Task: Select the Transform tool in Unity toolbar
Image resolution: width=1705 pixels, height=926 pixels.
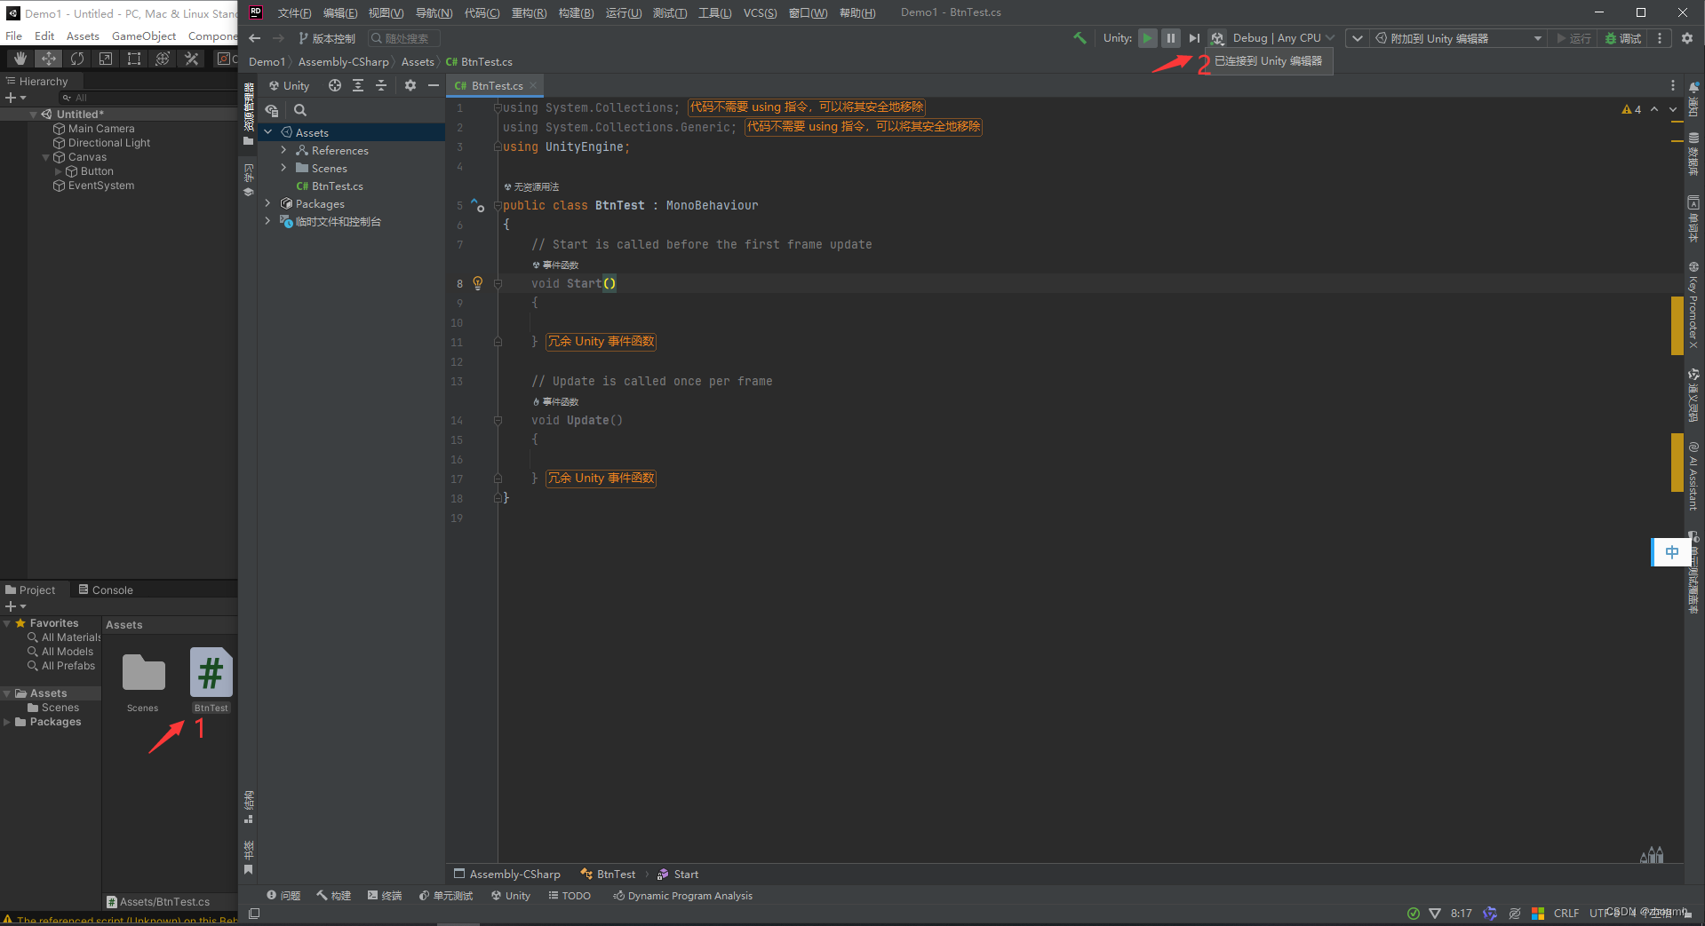Action: pos(163,59)
